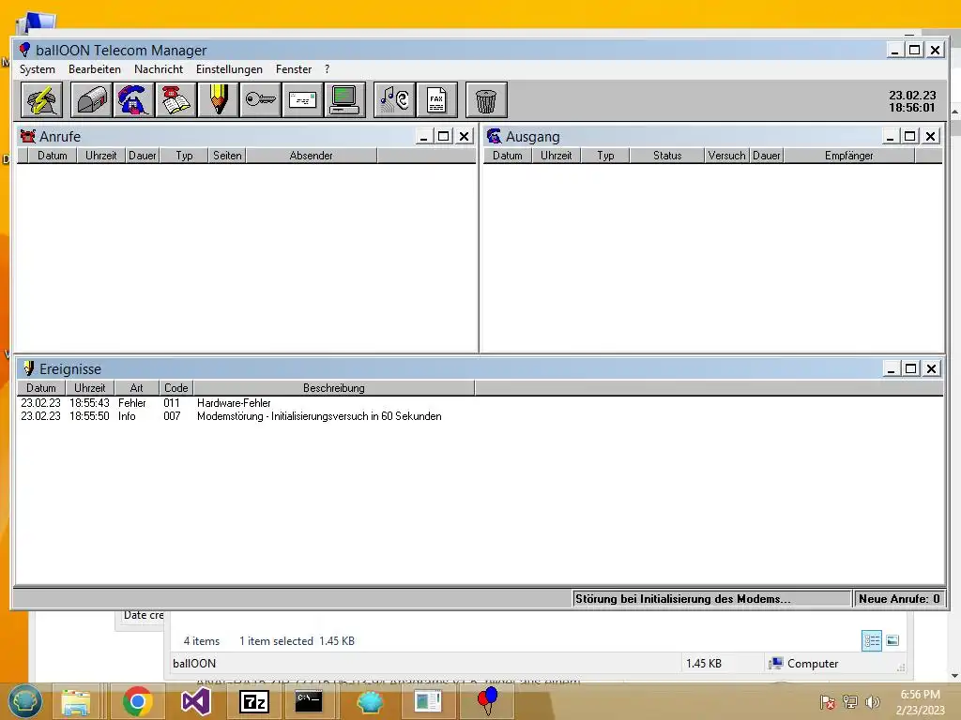961x720 pixels.
Task: Click the Versuch column header in Ausgang
Action: (x=727, y=156)
